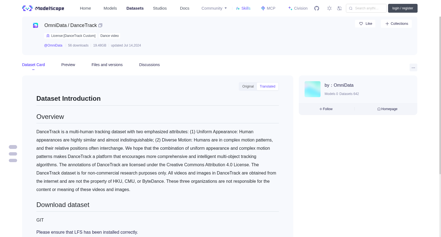Open the MCP page
This screenshot has height=237, width=441.
point(268,8)
